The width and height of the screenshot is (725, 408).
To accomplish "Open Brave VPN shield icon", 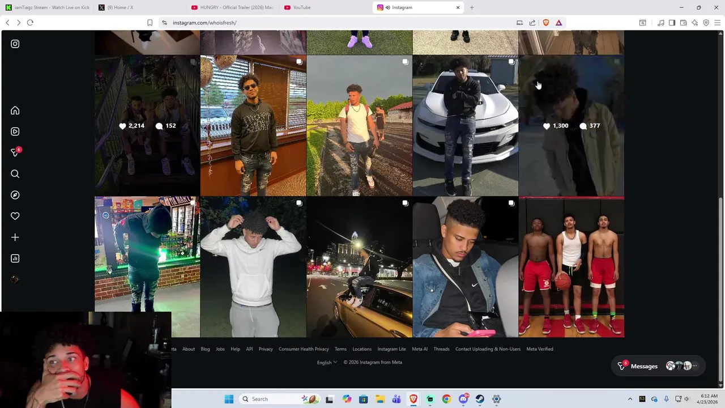I will pos(706,23).
